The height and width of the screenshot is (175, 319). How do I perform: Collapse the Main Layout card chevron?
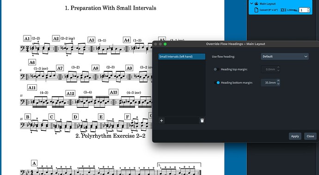pyautogui.click(x=252, y=3)
